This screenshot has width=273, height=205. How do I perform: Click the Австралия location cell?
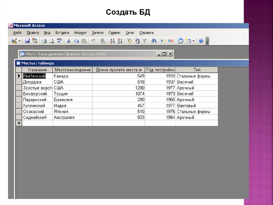click(x=73, y=117)
